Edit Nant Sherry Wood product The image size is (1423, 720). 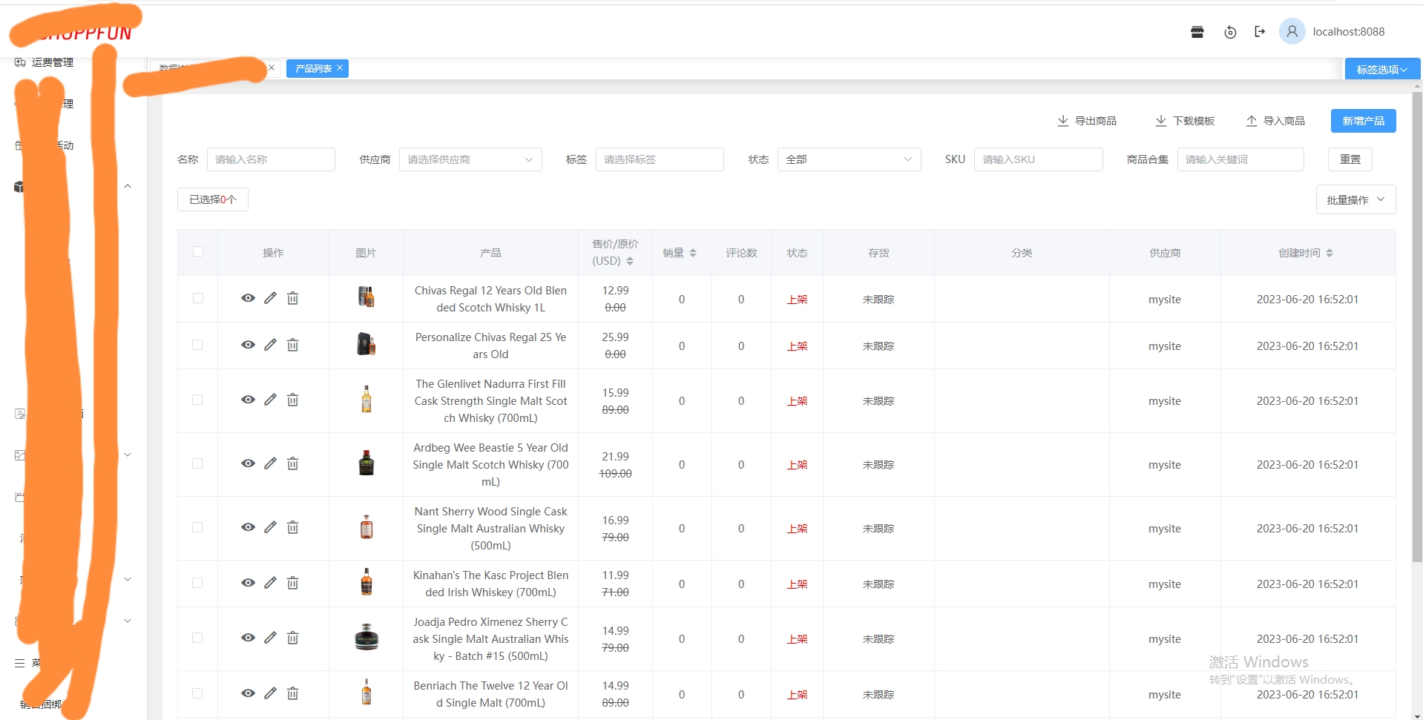tap(270, 527)
